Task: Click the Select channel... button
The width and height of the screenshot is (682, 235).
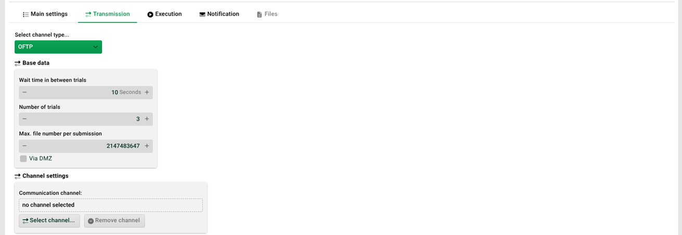Action: coord(49,220)
